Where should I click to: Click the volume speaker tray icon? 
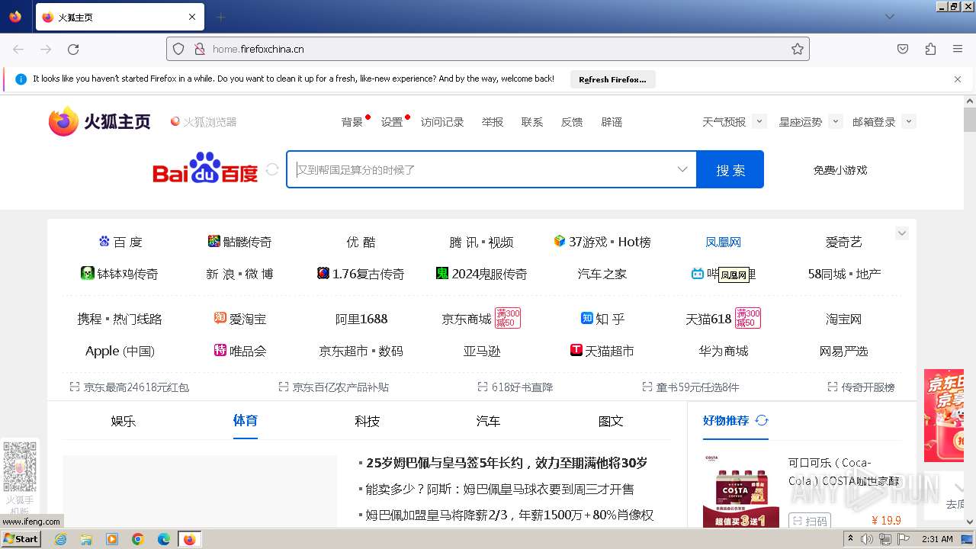pyautogui.click(x=867, y=539)
